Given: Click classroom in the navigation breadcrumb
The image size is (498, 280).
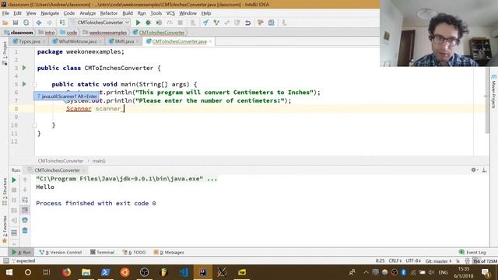Looking at the screenshot, I should pos(19,33).
